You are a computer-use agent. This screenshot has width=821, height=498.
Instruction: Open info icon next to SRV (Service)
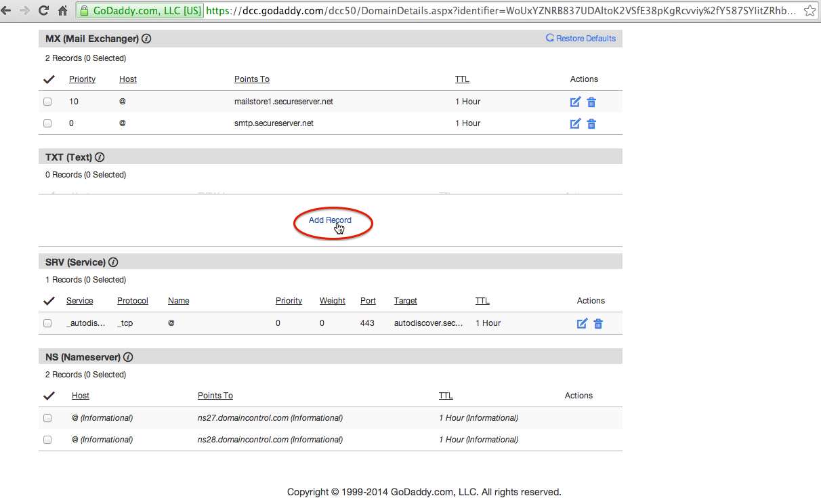pos(113,262)
